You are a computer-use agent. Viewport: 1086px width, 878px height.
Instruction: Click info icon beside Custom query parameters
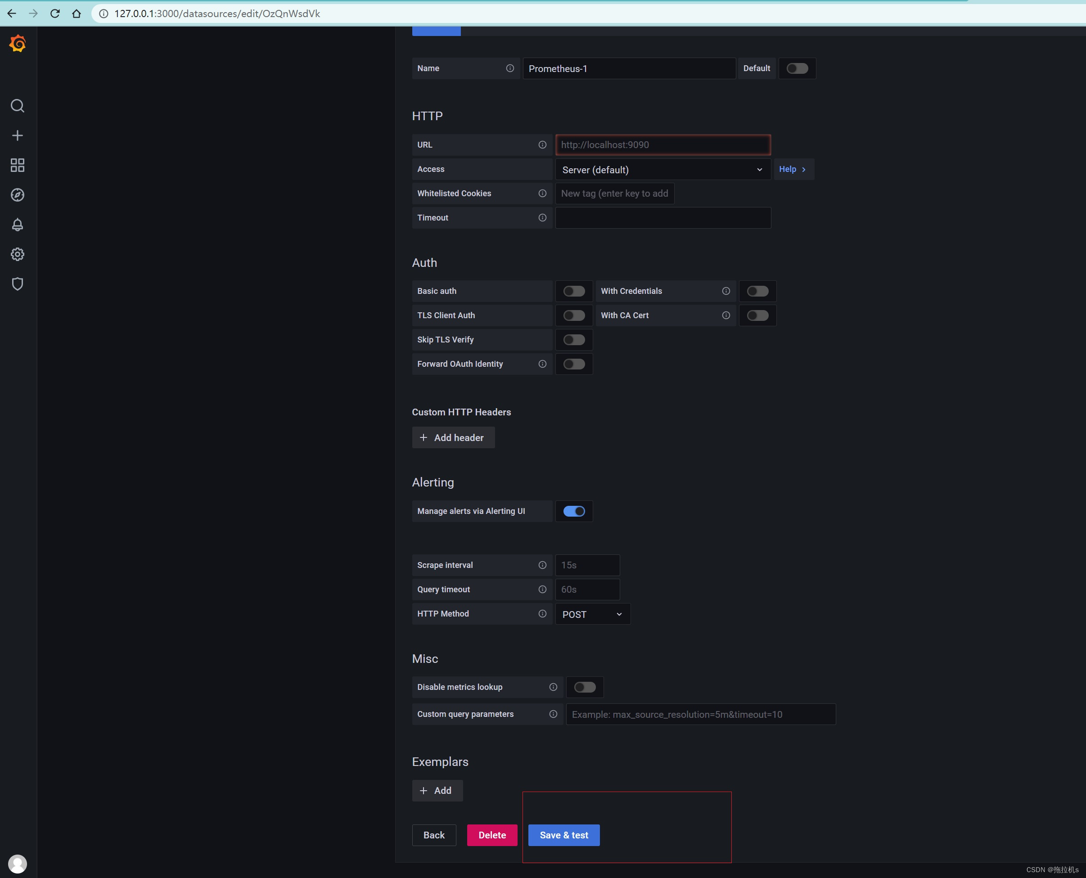click(553, 714)
